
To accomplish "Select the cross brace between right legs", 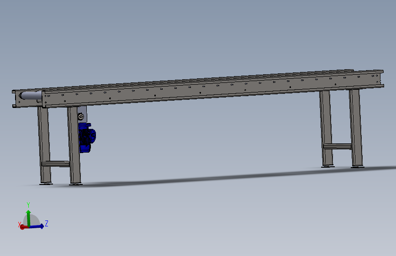I will click(338, 146).
